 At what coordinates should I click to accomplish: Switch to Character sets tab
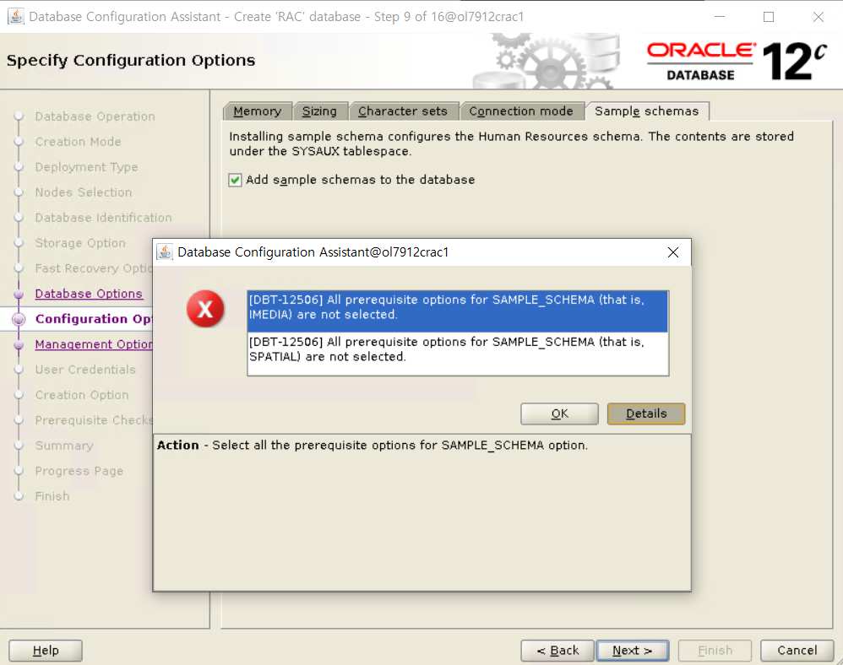(403, 111)
